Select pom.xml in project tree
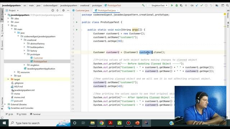 click(x=18, y=101)
